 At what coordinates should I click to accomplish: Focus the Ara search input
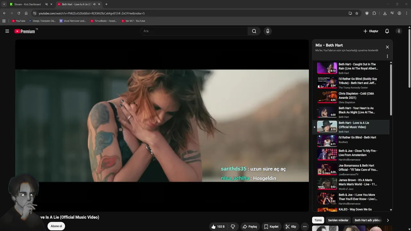(x=194, y=31)
